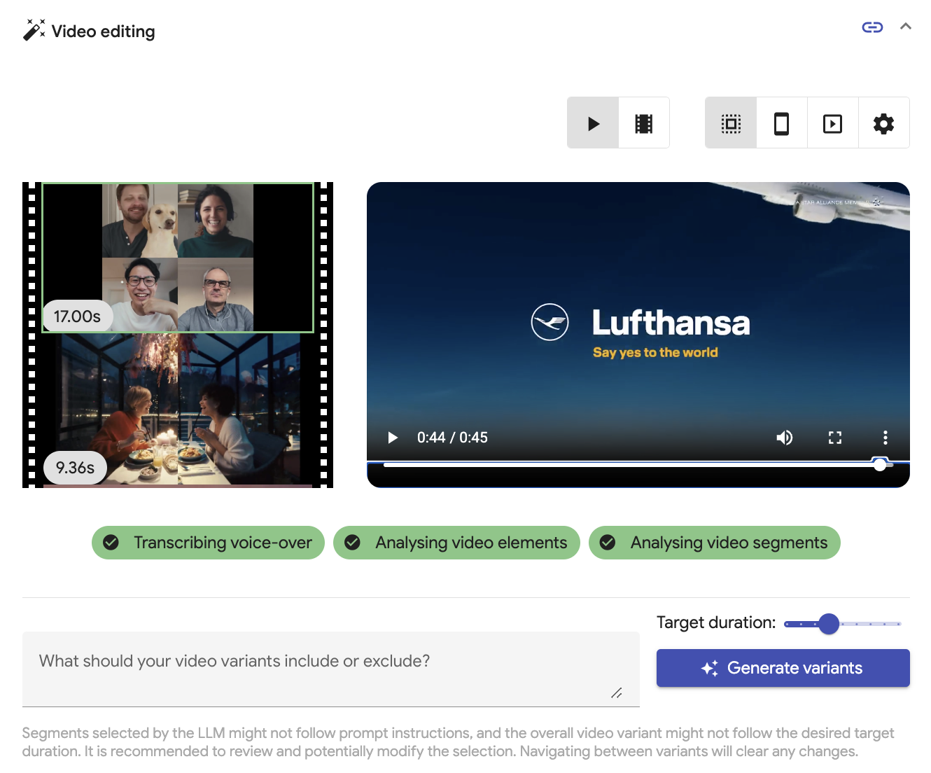Select the smartphone vertical format icon

pyautogui.click(x=782, y=123)
